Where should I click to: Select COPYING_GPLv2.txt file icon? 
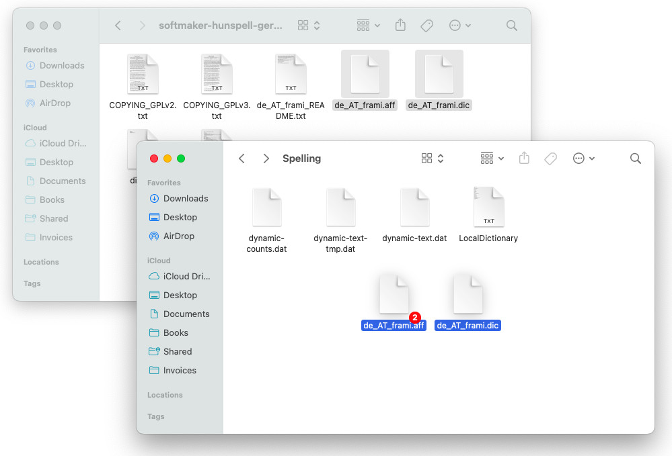coord(143,74)
